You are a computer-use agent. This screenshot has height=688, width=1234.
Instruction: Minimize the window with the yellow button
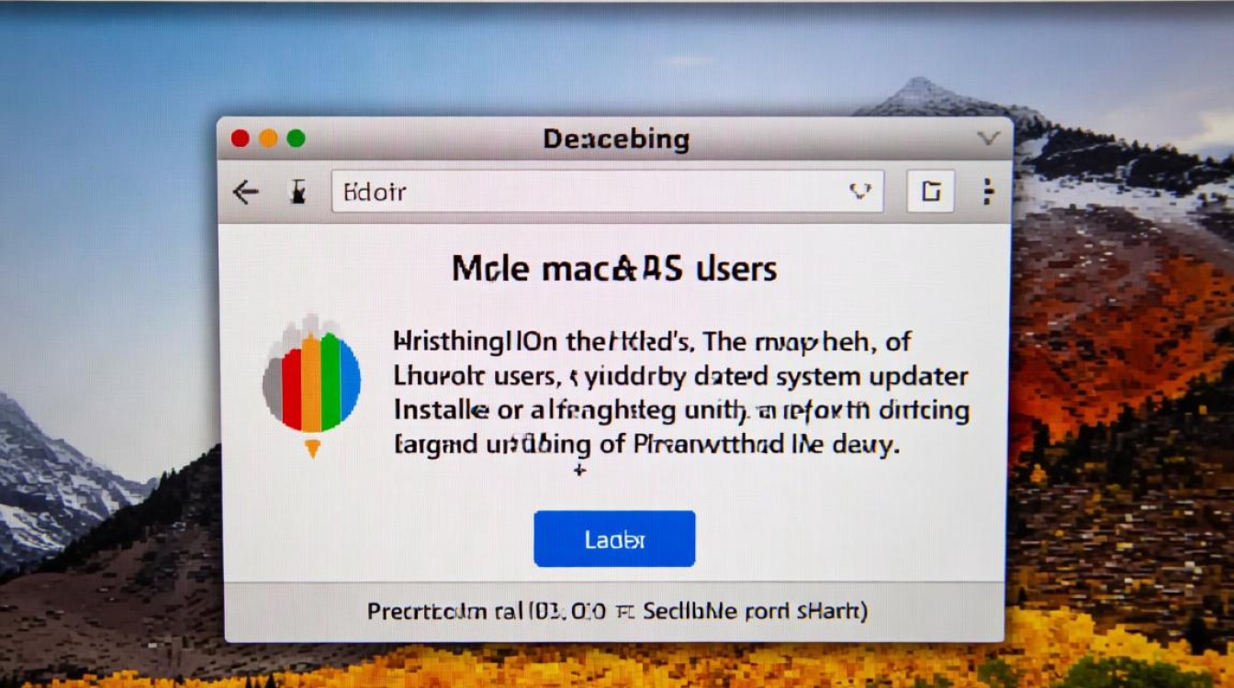tap(268, 139)
